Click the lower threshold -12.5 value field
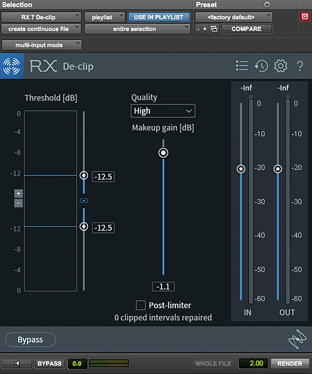The height and width of the screenshot is (374, 312). pos(103,228)
